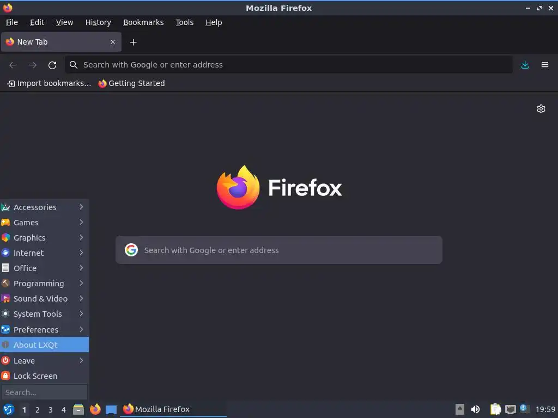The image size is (558, 418).
Task: Close the New Tab tab
Action: tap(113, 42)
